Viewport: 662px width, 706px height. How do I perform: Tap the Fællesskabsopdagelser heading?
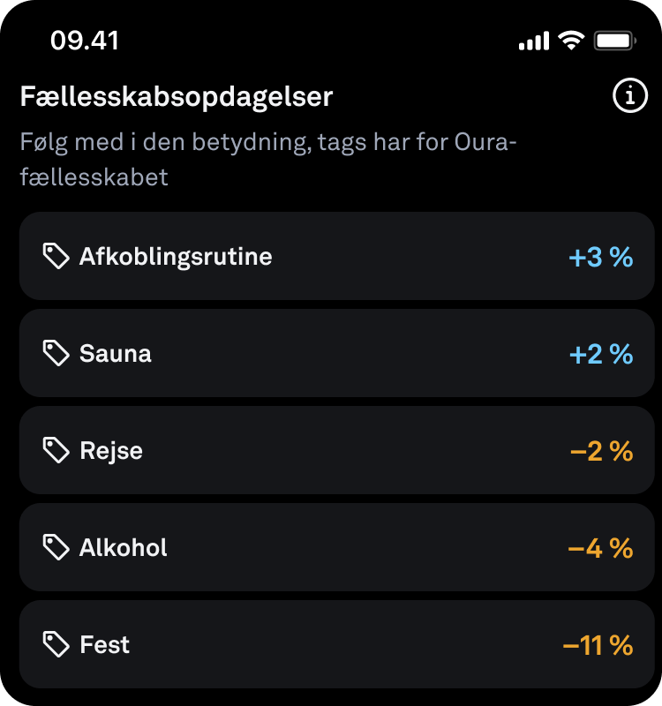(176, 97)
